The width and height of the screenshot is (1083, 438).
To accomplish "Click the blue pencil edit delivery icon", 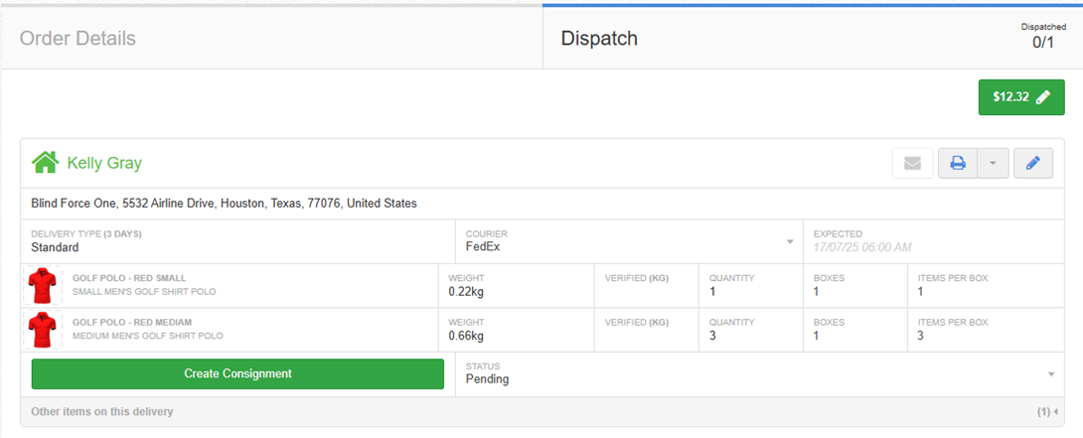I will coord(1032,163).
